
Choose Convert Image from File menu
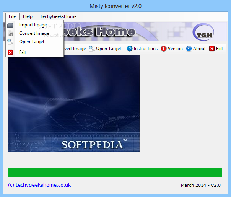pos(35,33)
